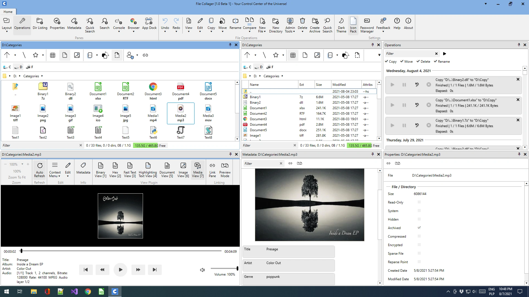This screenshot has width=529, height=297.
Task: Click Categories in left pane breadcrumb
Action: [31, 76]
